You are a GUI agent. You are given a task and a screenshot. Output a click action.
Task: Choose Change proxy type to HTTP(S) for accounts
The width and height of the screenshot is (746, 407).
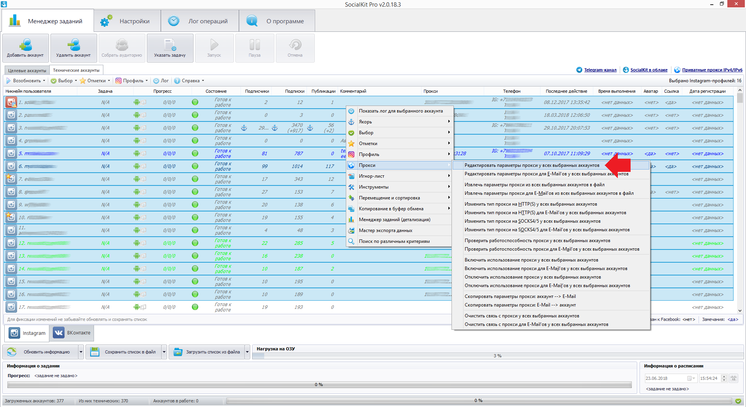point(551,204)
